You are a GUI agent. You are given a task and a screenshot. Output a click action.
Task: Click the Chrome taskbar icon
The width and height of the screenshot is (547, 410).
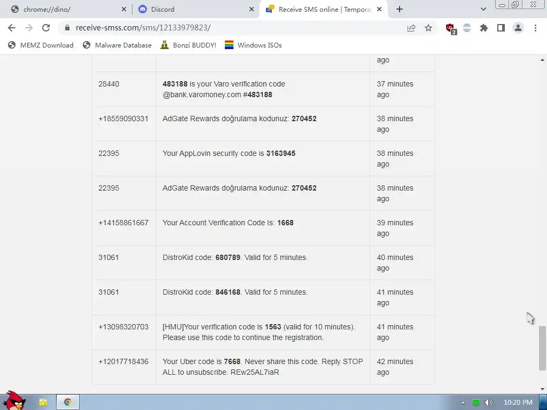68,403
